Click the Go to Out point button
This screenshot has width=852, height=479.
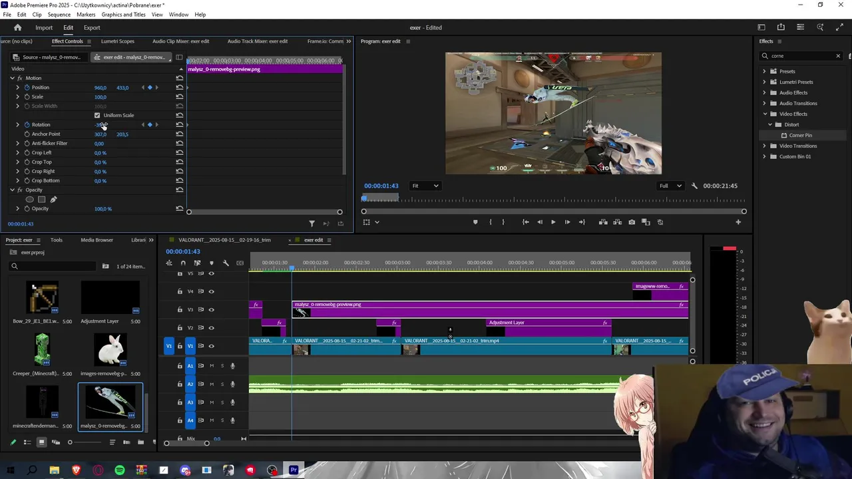click(x=582, y=222)
